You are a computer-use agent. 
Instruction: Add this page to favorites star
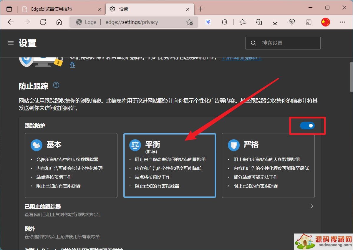189,22
